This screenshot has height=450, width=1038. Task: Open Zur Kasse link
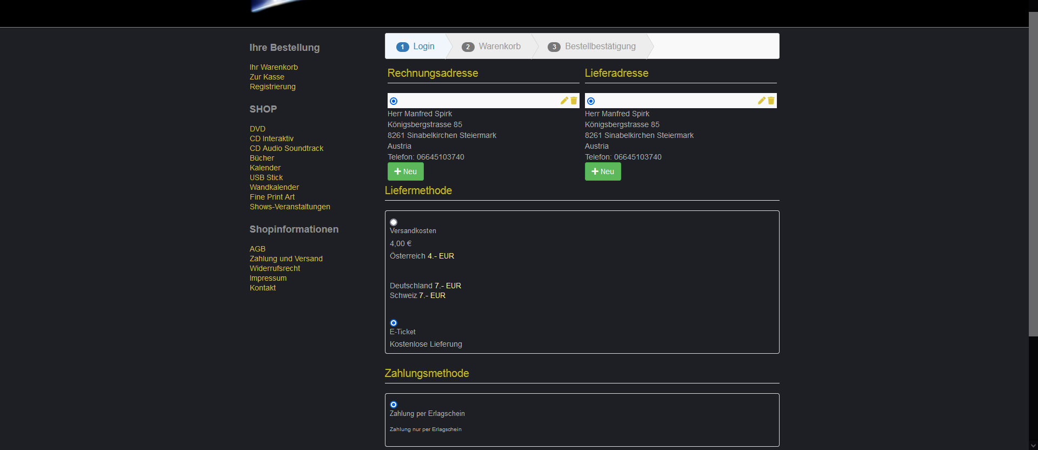click(x=267, y=77)
